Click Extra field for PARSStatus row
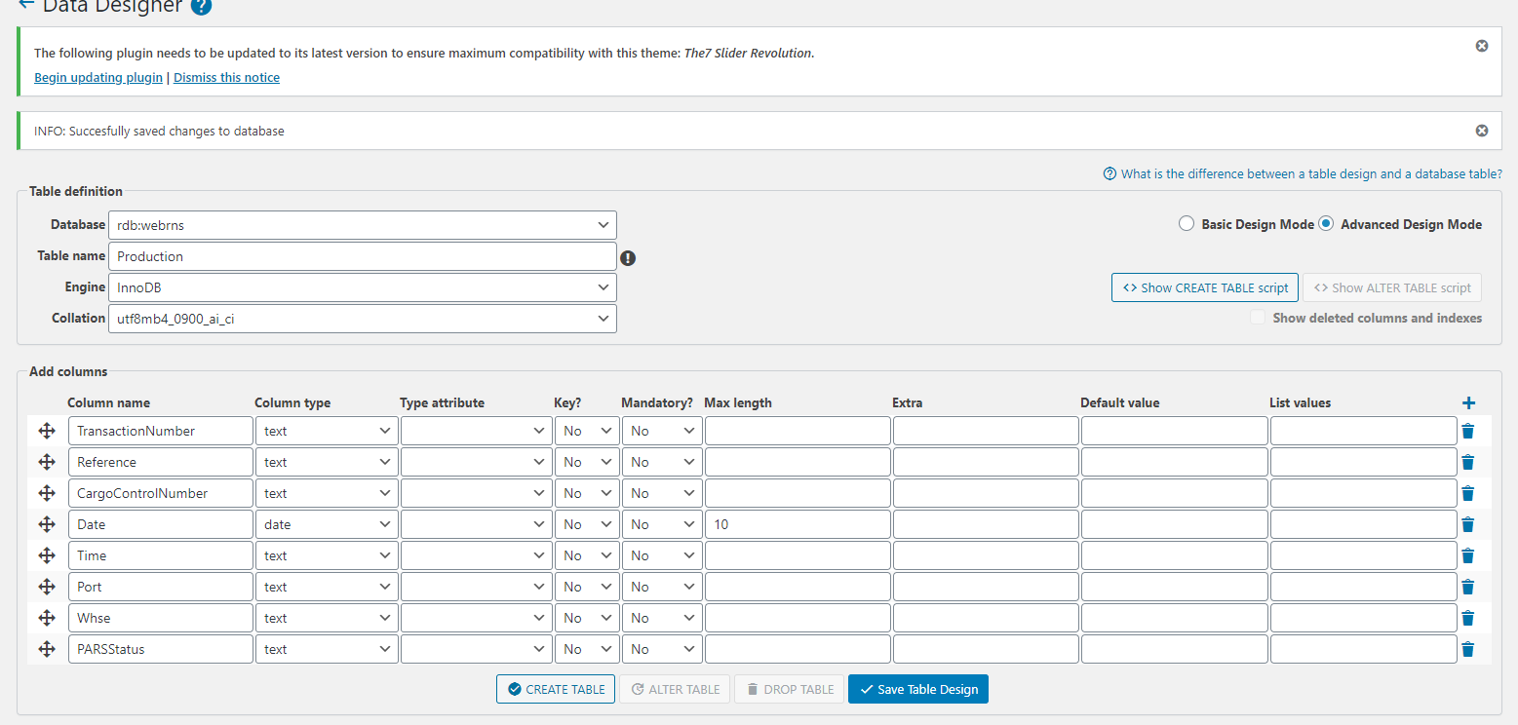The width and height of the screenshot is (1518, 725). [986, 649]
